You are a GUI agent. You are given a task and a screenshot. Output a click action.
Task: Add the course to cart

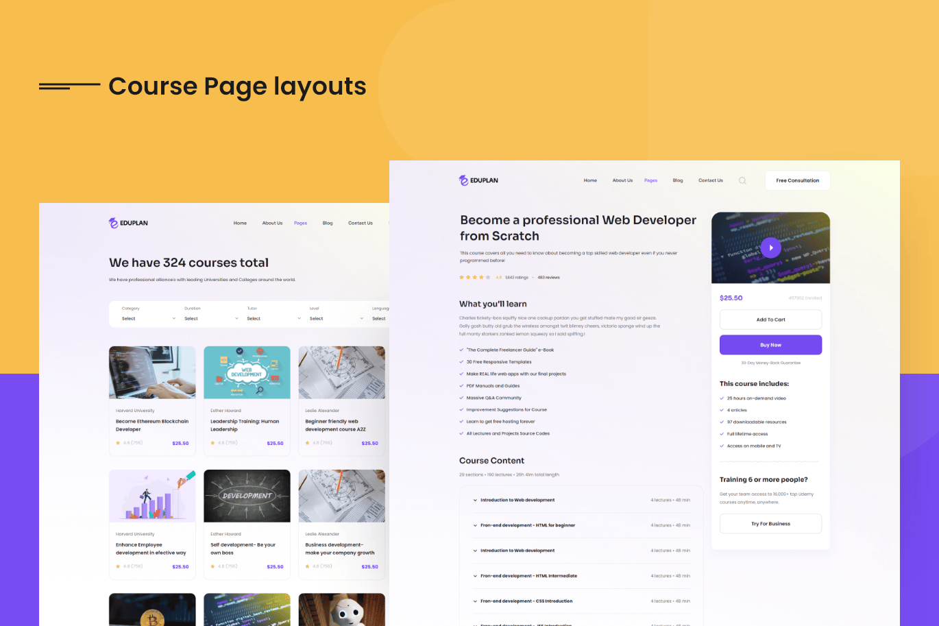click(770, 320)
